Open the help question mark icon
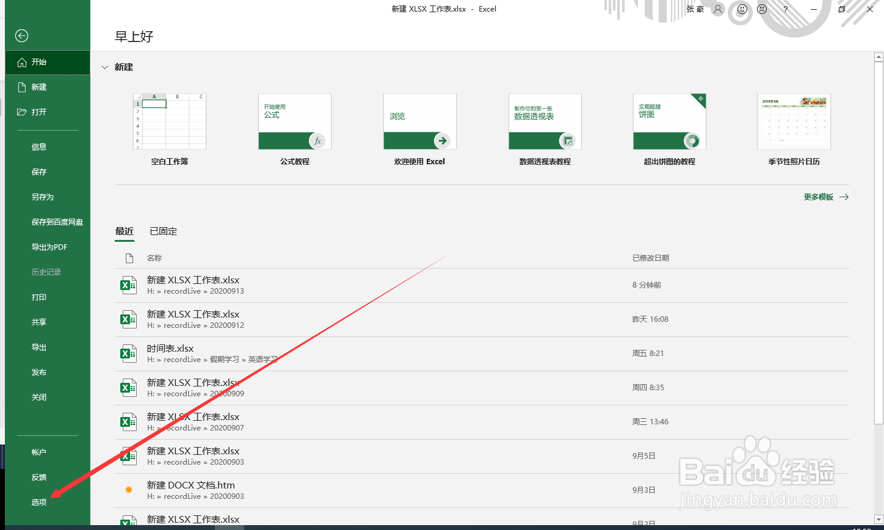 [786, 9]
